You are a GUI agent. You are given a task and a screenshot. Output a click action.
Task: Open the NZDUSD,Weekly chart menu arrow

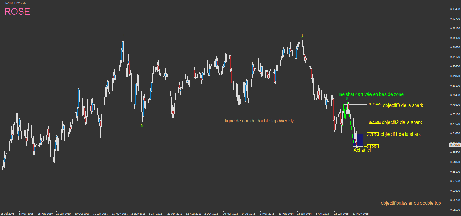click(x=3, y=3)
